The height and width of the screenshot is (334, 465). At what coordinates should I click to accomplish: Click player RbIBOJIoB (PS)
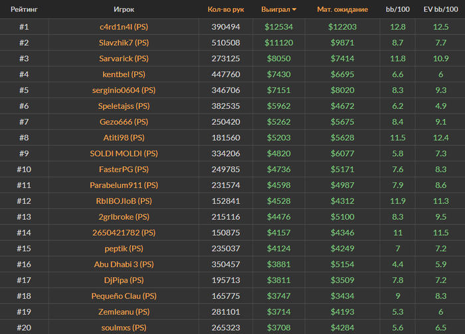pos(124,201)
